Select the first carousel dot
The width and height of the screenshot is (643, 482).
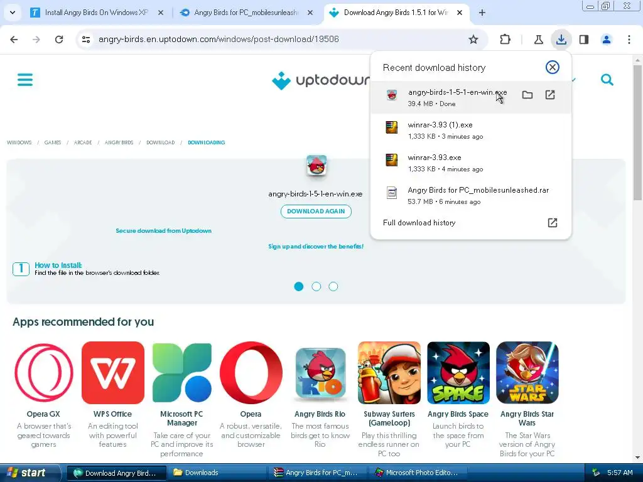298,286
